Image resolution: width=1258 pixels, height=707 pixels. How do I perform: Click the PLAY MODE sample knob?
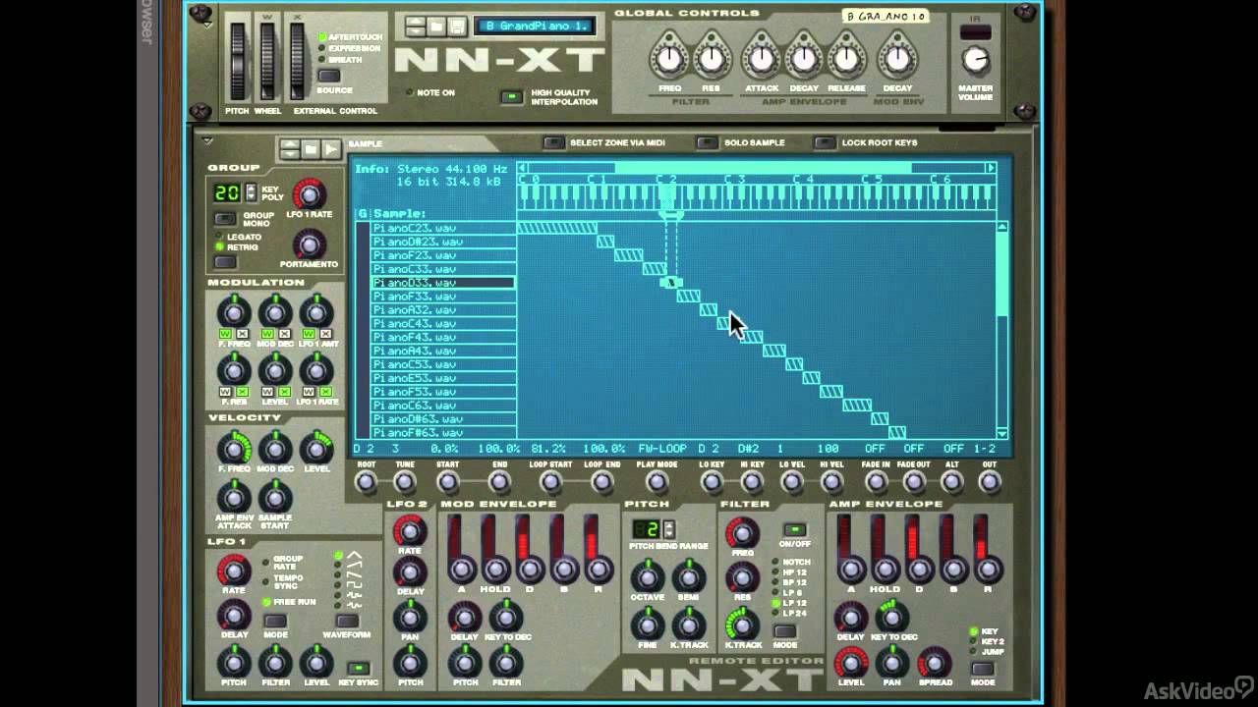click(657, 482)
